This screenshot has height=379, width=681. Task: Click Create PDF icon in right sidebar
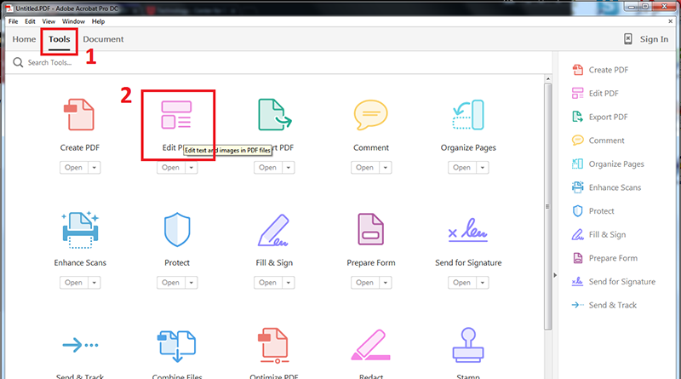pyautogui.click(x=578, y=70)
